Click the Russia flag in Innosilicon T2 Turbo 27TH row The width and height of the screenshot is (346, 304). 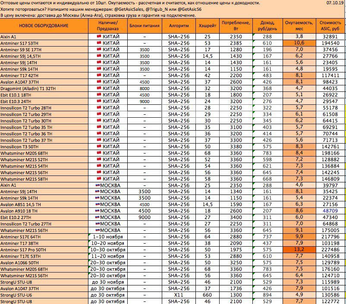pos(98,223)
